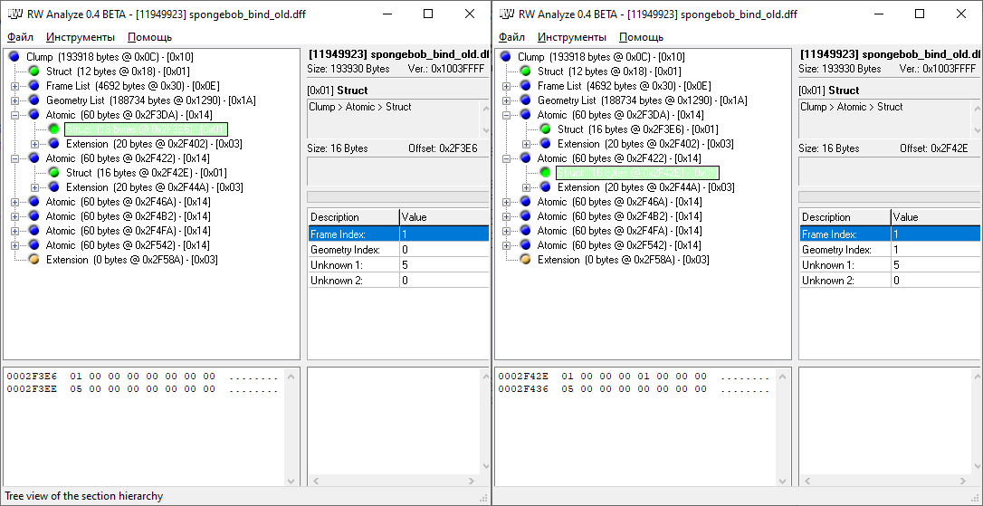983x506 pixels.
Task: Select Atomic 0x2F542 row in left window
Action: (x=128, y=245)
